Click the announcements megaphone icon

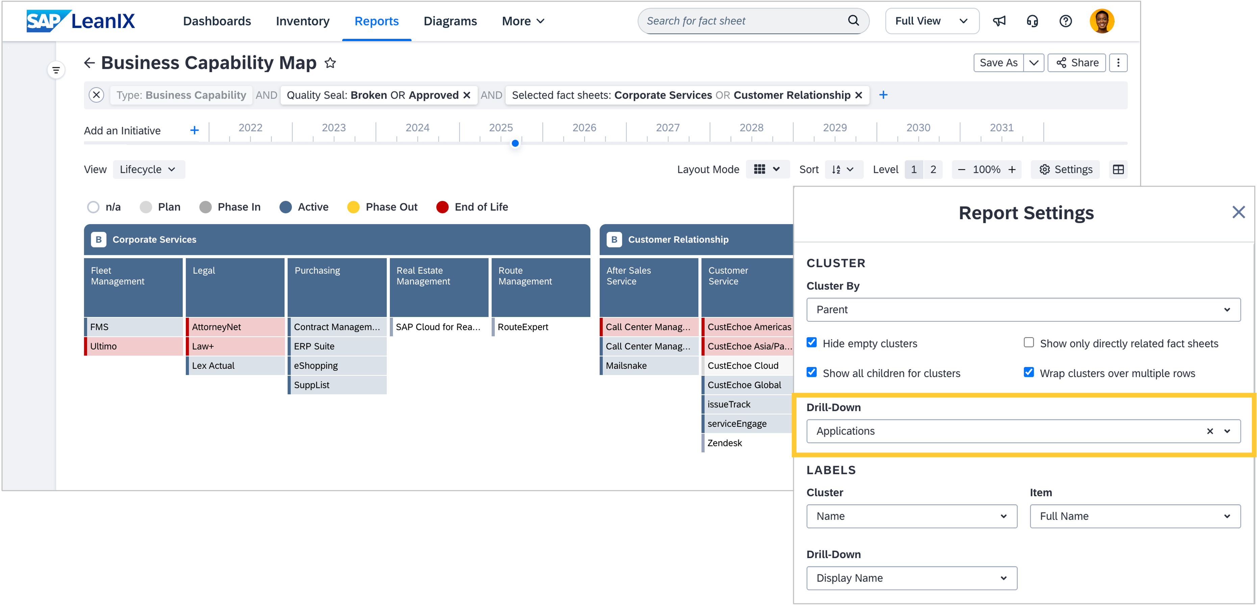(999, 21)
